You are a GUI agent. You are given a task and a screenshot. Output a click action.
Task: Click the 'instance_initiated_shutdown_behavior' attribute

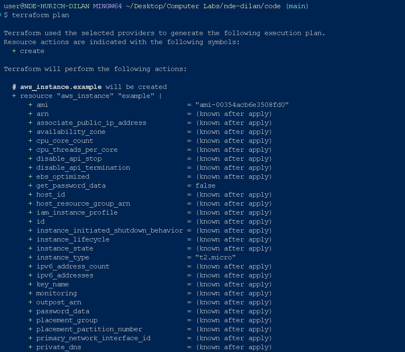tap(110, 230)
